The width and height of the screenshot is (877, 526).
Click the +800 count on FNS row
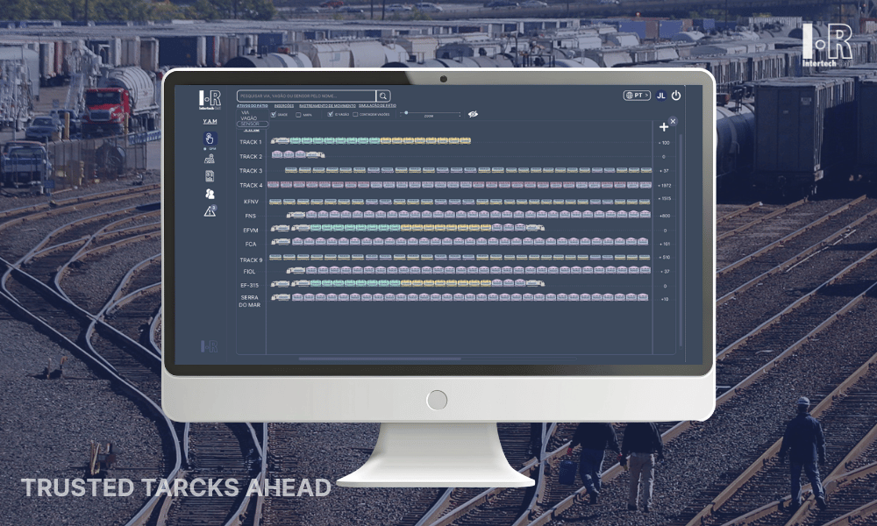click(665, 216)
